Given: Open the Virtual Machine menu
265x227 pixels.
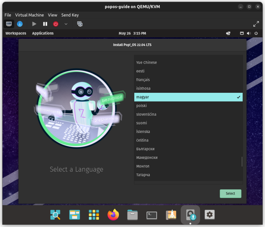Looking at the screenshot, I should (30, 15).
